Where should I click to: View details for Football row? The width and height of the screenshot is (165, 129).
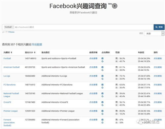pos(93,58)
